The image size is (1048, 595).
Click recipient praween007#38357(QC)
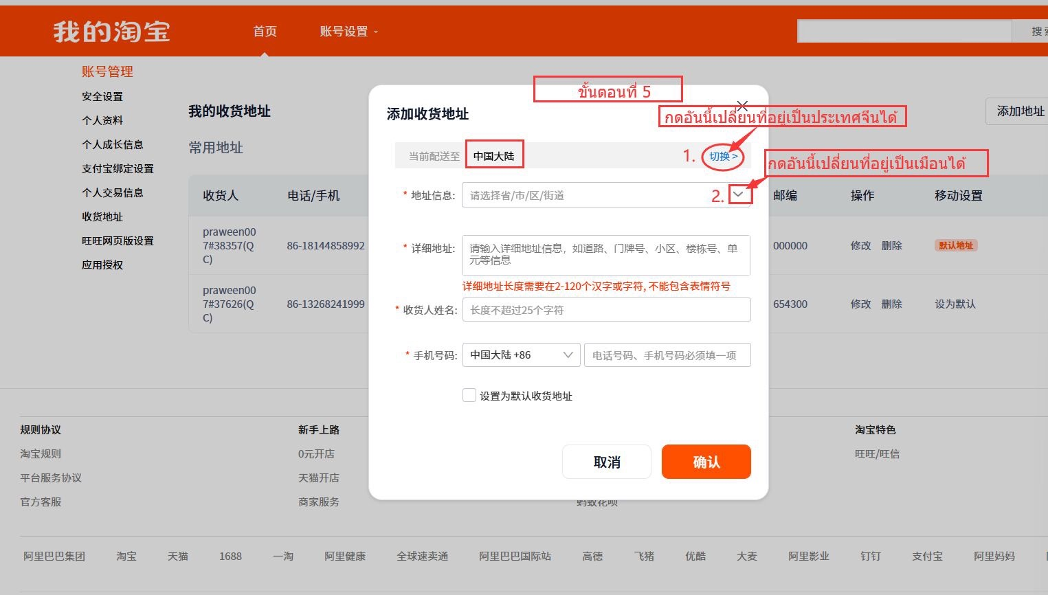(x=229, y=246)
